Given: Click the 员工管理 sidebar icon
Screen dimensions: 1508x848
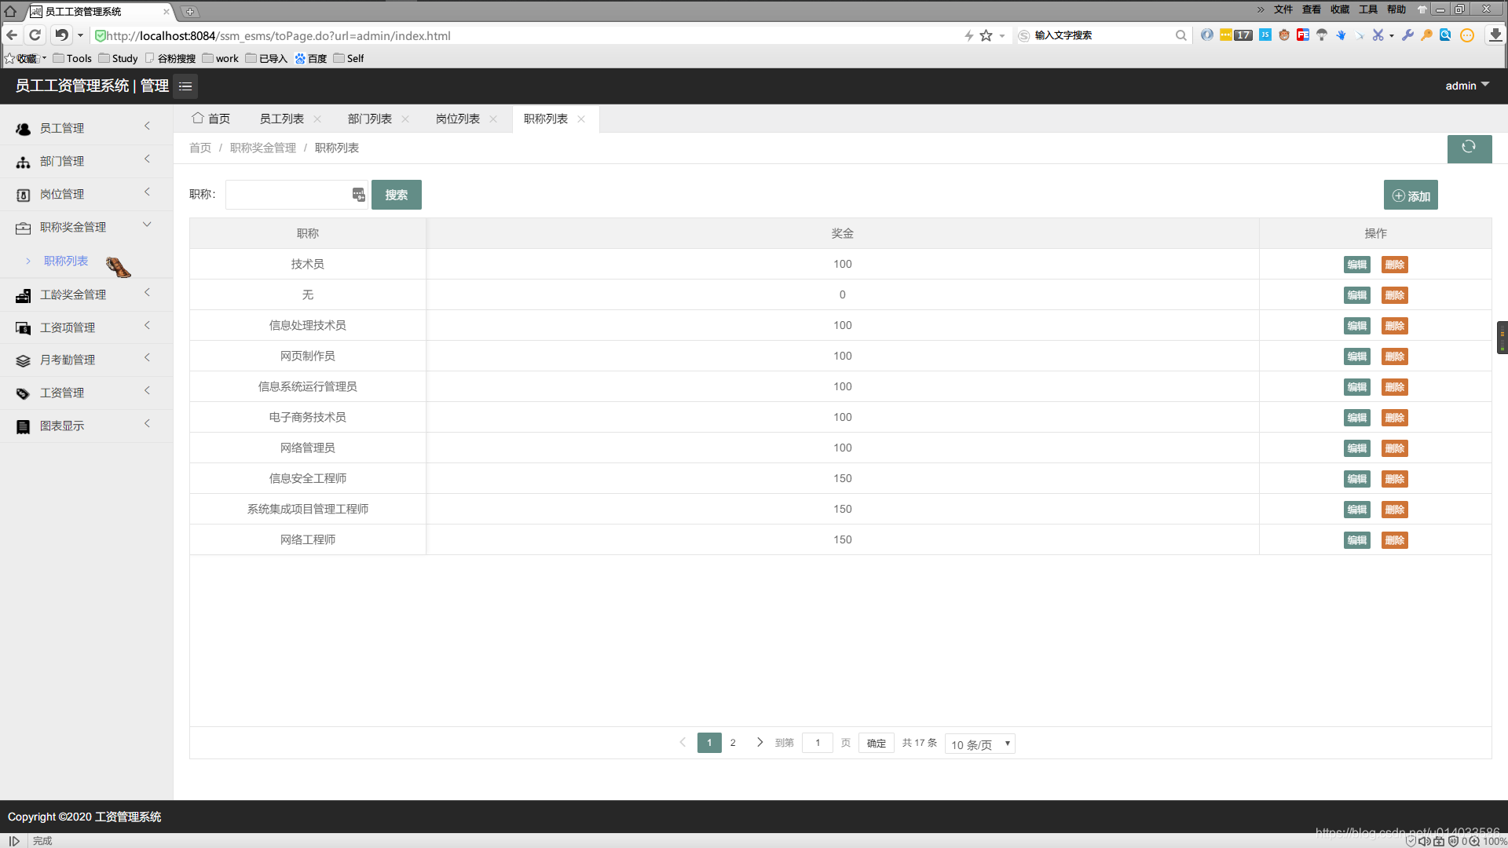Looking at the screenshot, I should click(x=24, y=129).
